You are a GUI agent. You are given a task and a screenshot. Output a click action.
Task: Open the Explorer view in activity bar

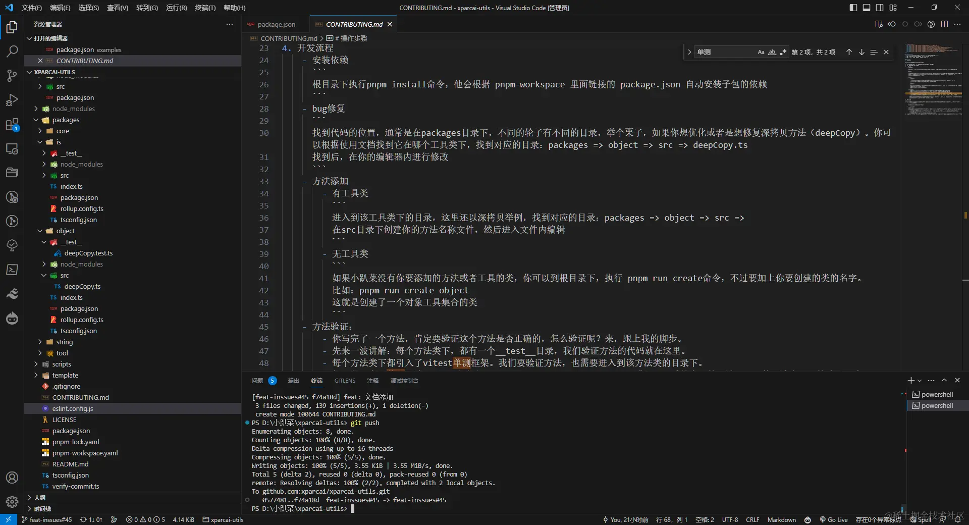coord(12,27)
